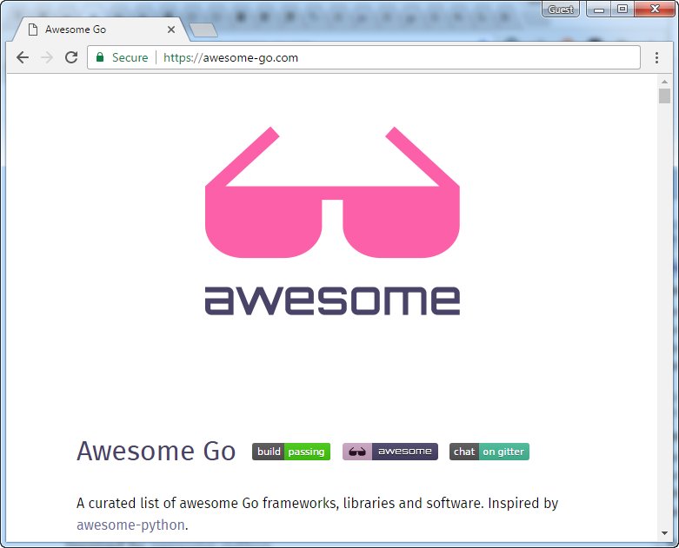Screen dimensions: 679x548
Task: Click the scrollbar up arrow
Action: point(664,82)
